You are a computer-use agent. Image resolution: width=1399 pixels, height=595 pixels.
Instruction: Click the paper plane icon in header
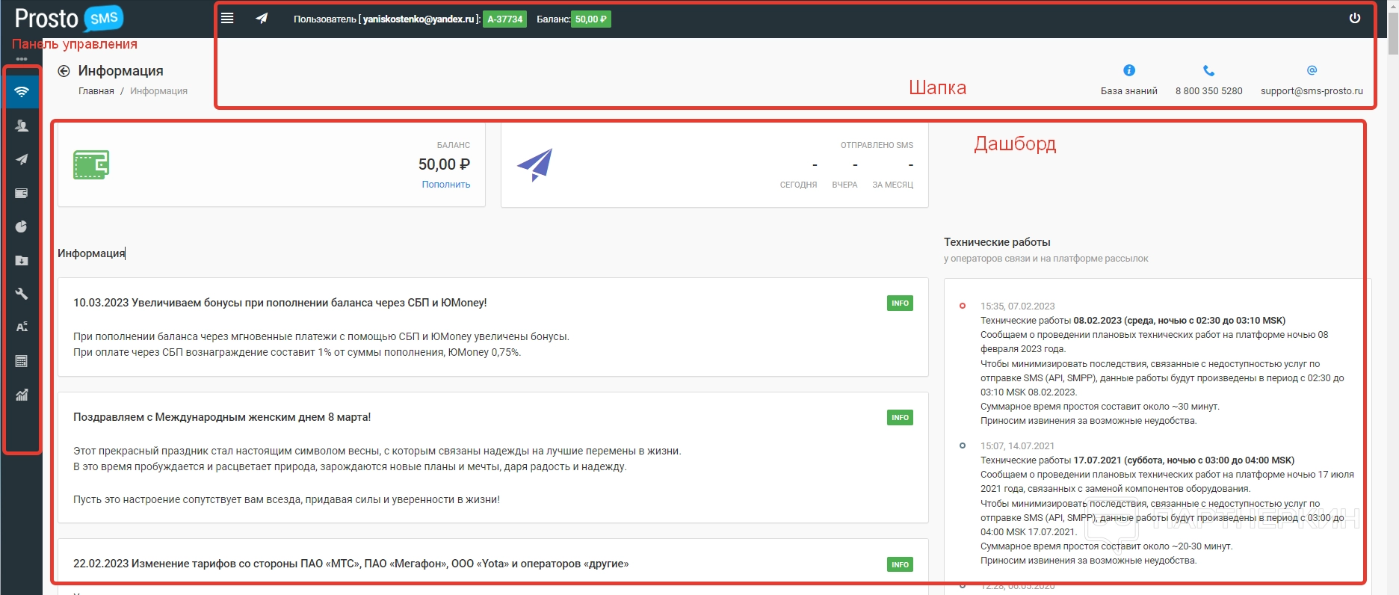coord(262,19)
